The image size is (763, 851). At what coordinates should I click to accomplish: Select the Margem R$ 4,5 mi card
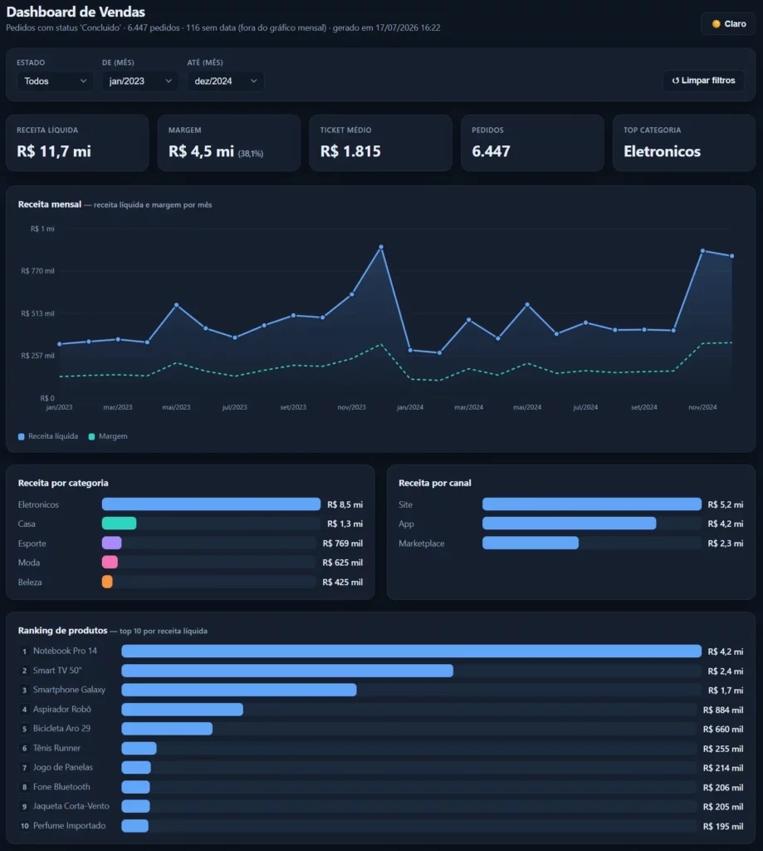click(x=229, y=143)
